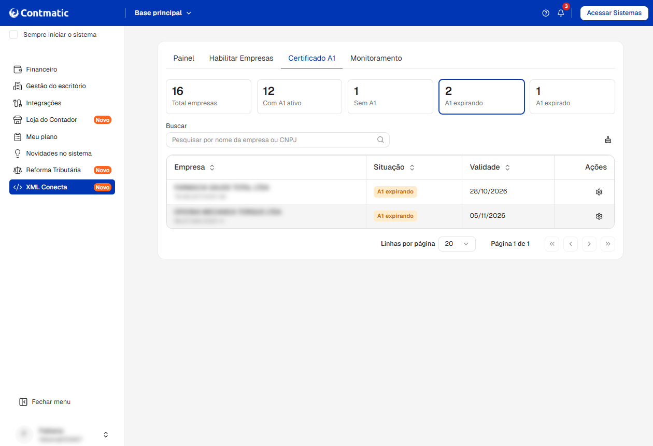Click Página 1 de 1 text

(510, 244)
